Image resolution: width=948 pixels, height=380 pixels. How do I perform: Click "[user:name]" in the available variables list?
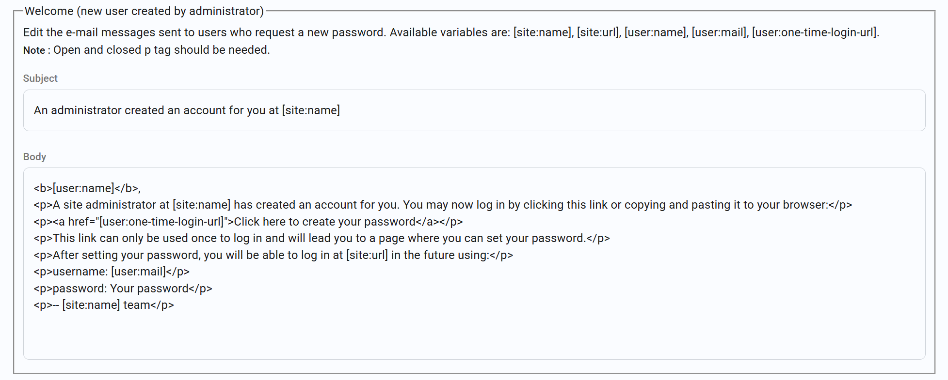(x=655, y=32)
